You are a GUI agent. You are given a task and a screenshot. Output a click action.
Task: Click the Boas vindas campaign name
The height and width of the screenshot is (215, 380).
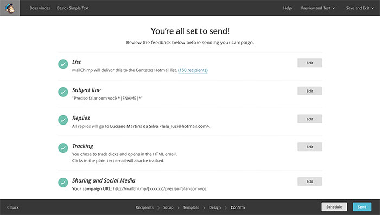click(x=40, y=8)
